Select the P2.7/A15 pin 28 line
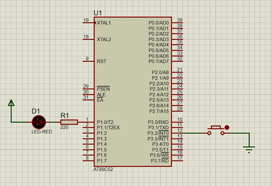The width and height of the screenshot is (272, 186). coord(177,111)
